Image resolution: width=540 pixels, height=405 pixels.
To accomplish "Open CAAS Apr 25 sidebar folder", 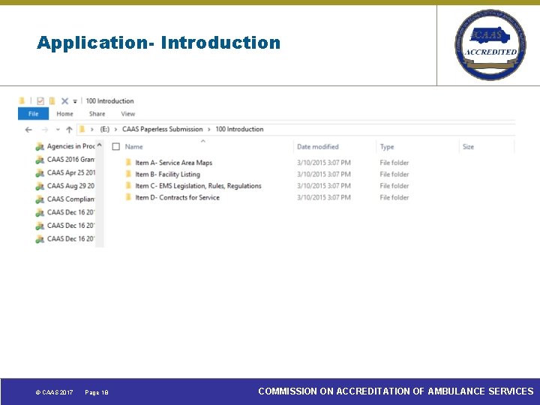I will point(71,172).
